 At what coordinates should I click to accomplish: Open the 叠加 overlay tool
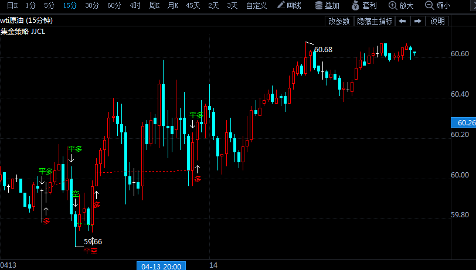coord(327,5)
